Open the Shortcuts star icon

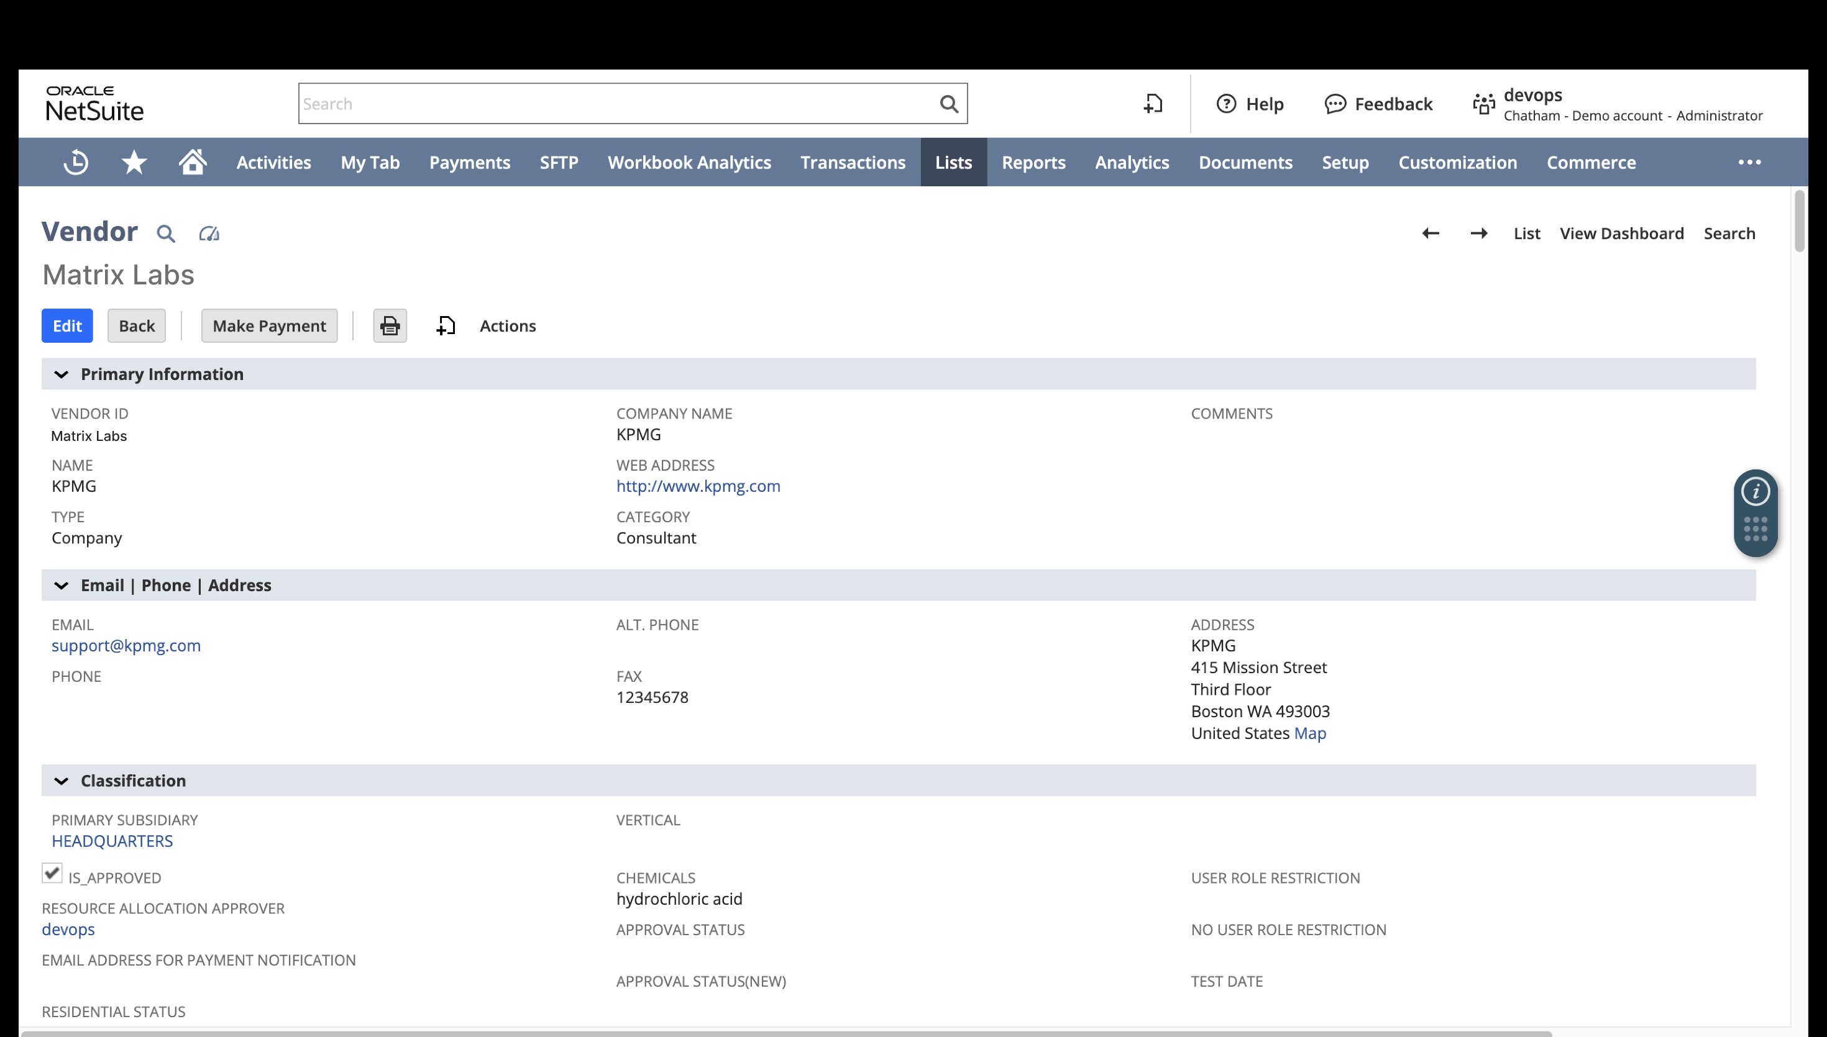pyautogui.click(x=134, y=163)
